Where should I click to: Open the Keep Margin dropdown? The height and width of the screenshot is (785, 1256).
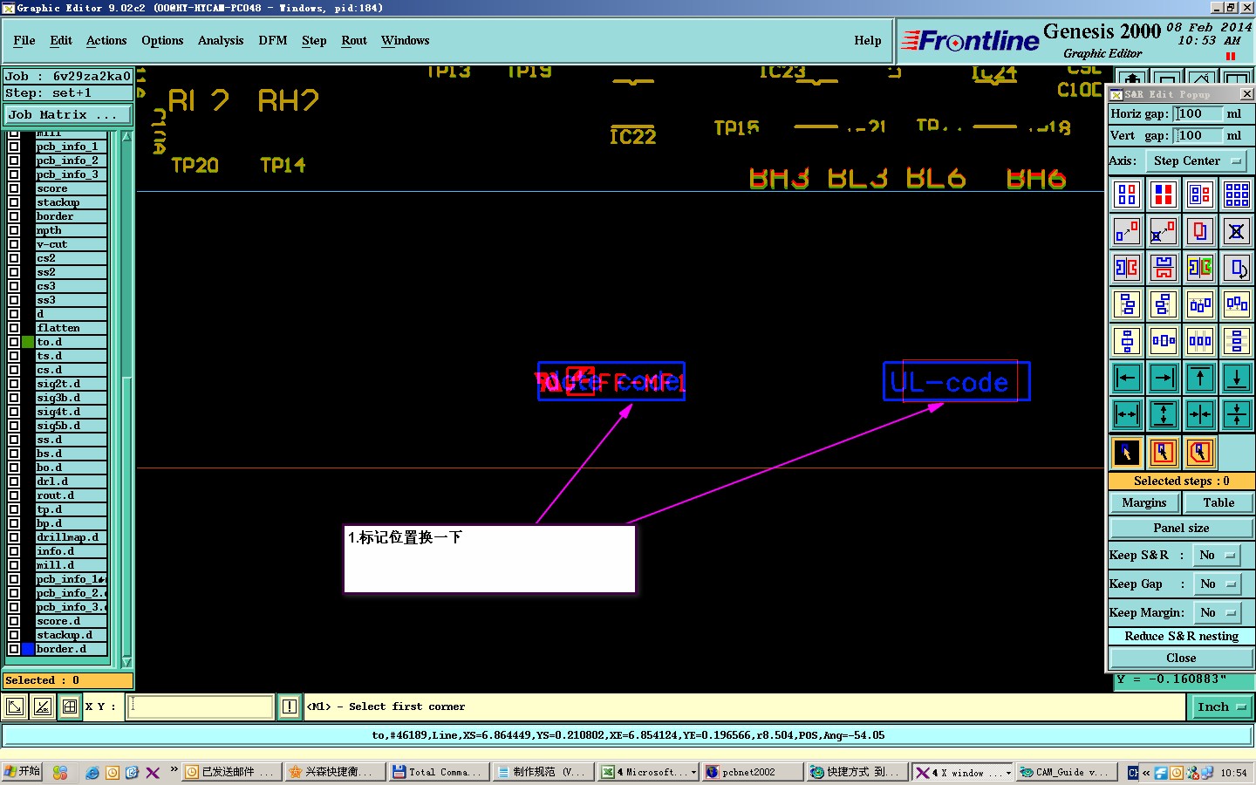tap(1217, 612)
